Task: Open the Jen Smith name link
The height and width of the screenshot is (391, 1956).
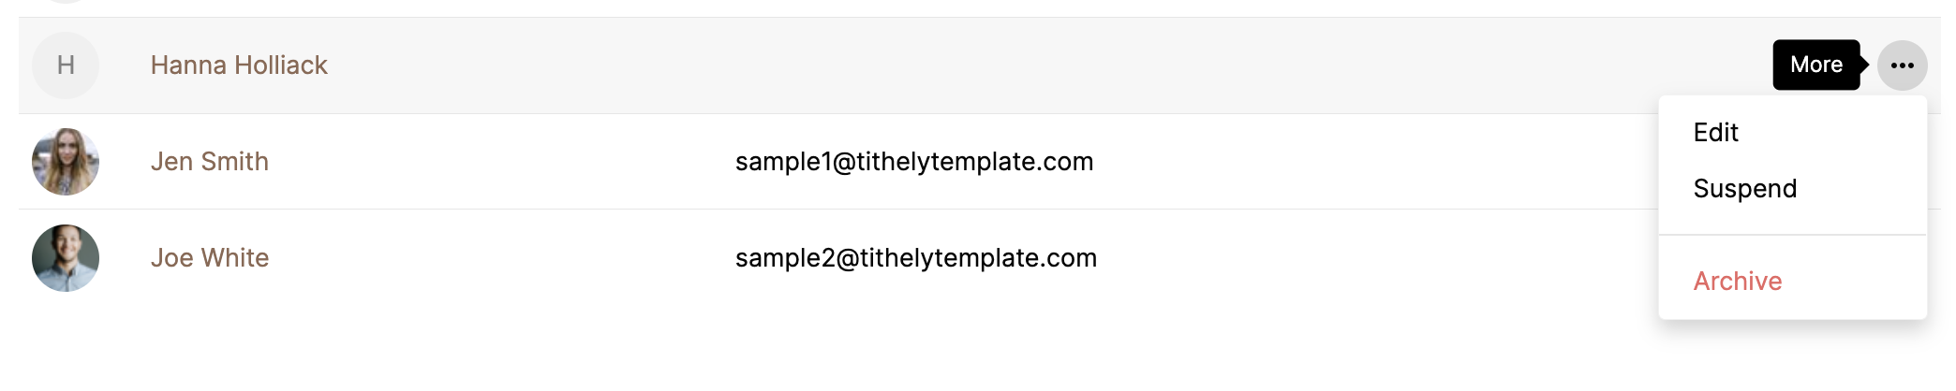Action: tap(210, 162)
